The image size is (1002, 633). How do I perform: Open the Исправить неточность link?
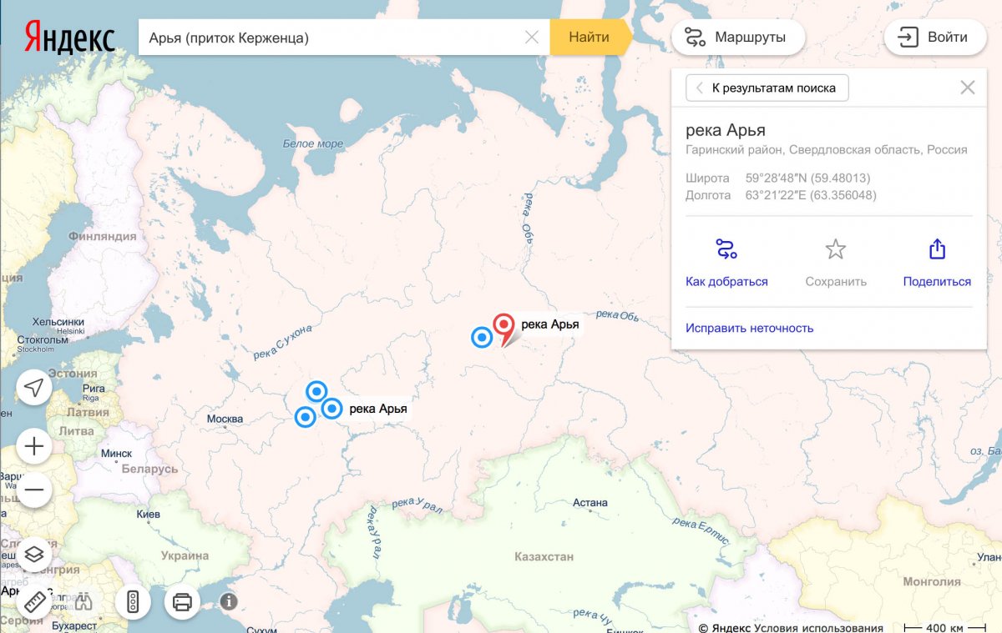coord(749,328)
